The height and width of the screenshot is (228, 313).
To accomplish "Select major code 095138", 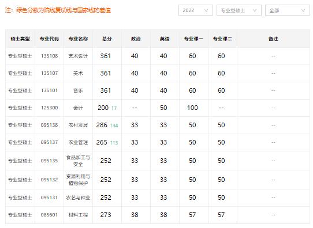I will pyautogui.click(x=49, y=125).
